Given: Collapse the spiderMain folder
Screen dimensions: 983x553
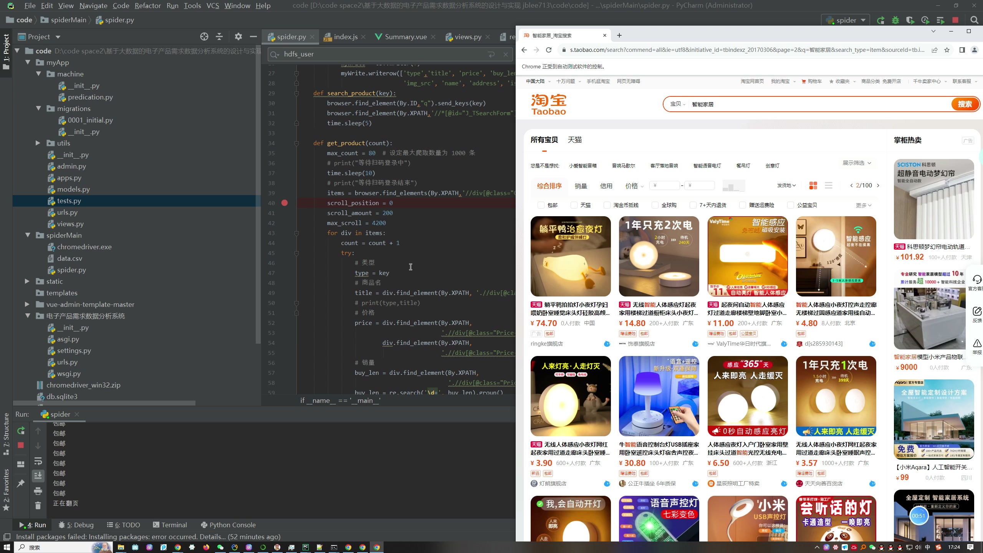Looking at the screenshot, I should tap(28, 235).
